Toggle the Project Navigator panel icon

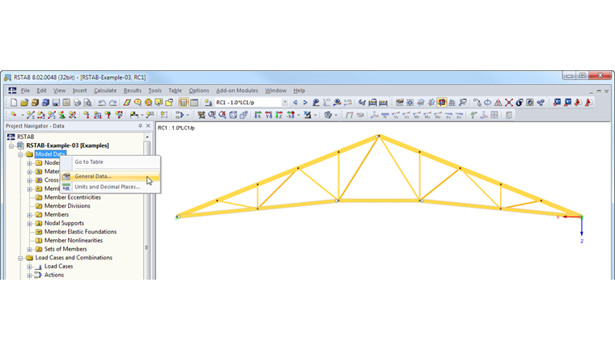[x=183, y=103]
